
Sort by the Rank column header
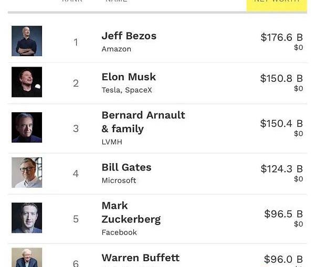click(x=72, y=1)
